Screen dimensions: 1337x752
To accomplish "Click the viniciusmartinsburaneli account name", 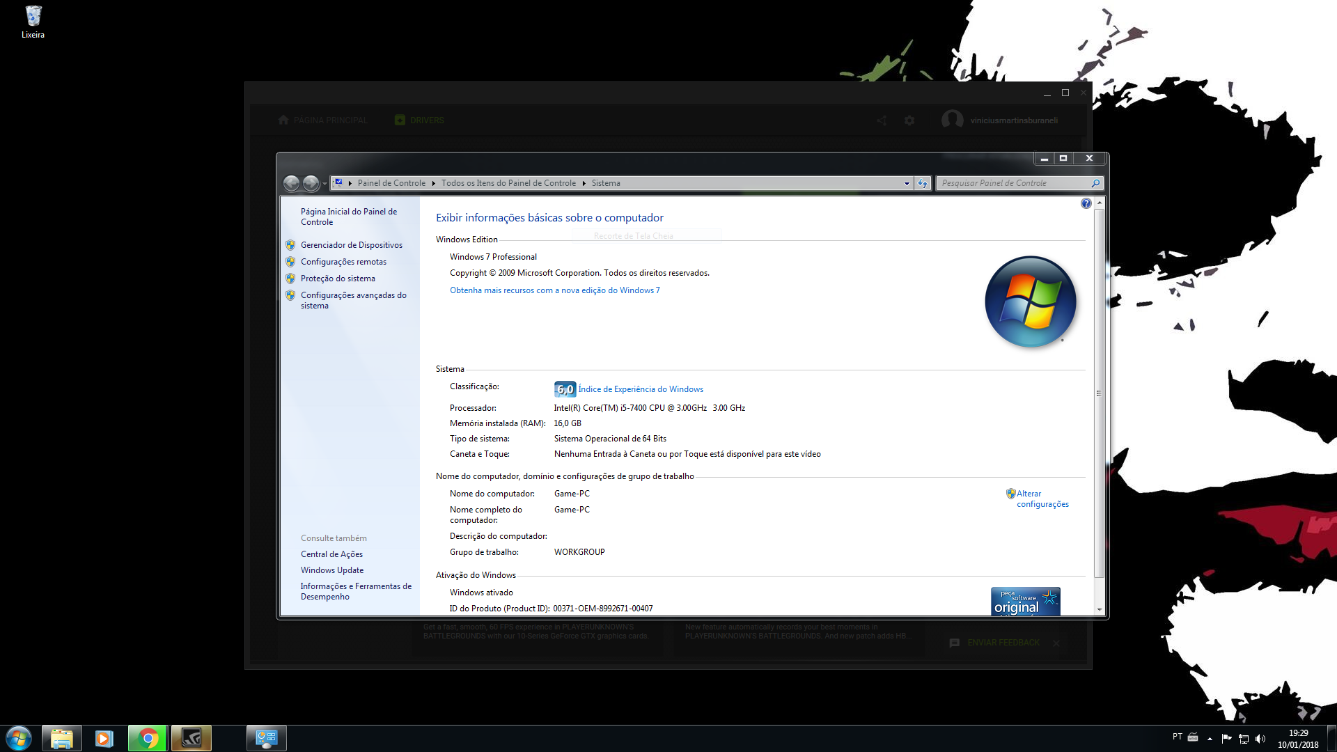I will point(1014,120).
